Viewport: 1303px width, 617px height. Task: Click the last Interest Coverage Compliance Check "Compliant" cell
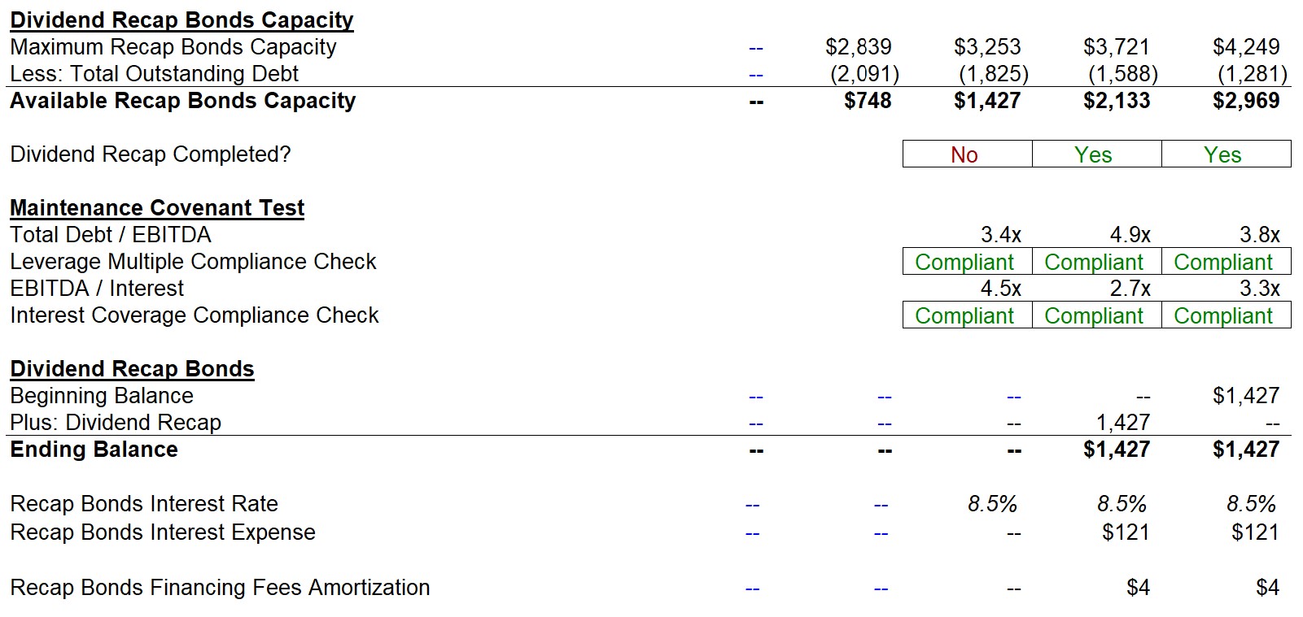(x=1226, y=315)
